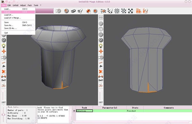This screenshot has height=124, width=192.
Task: Click the Comments column header
Action: point(169,108)
